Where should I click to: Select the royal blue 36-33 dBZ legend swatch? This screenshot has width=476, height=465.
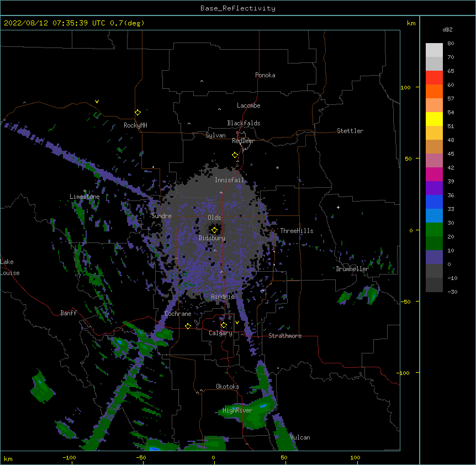point(434,202)
